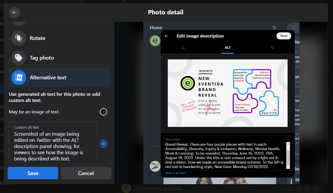Click Save in the Twitter image dialog
The height and width of the screenshot is (193, 333).
pyautogui.click(x=284, y=36)
